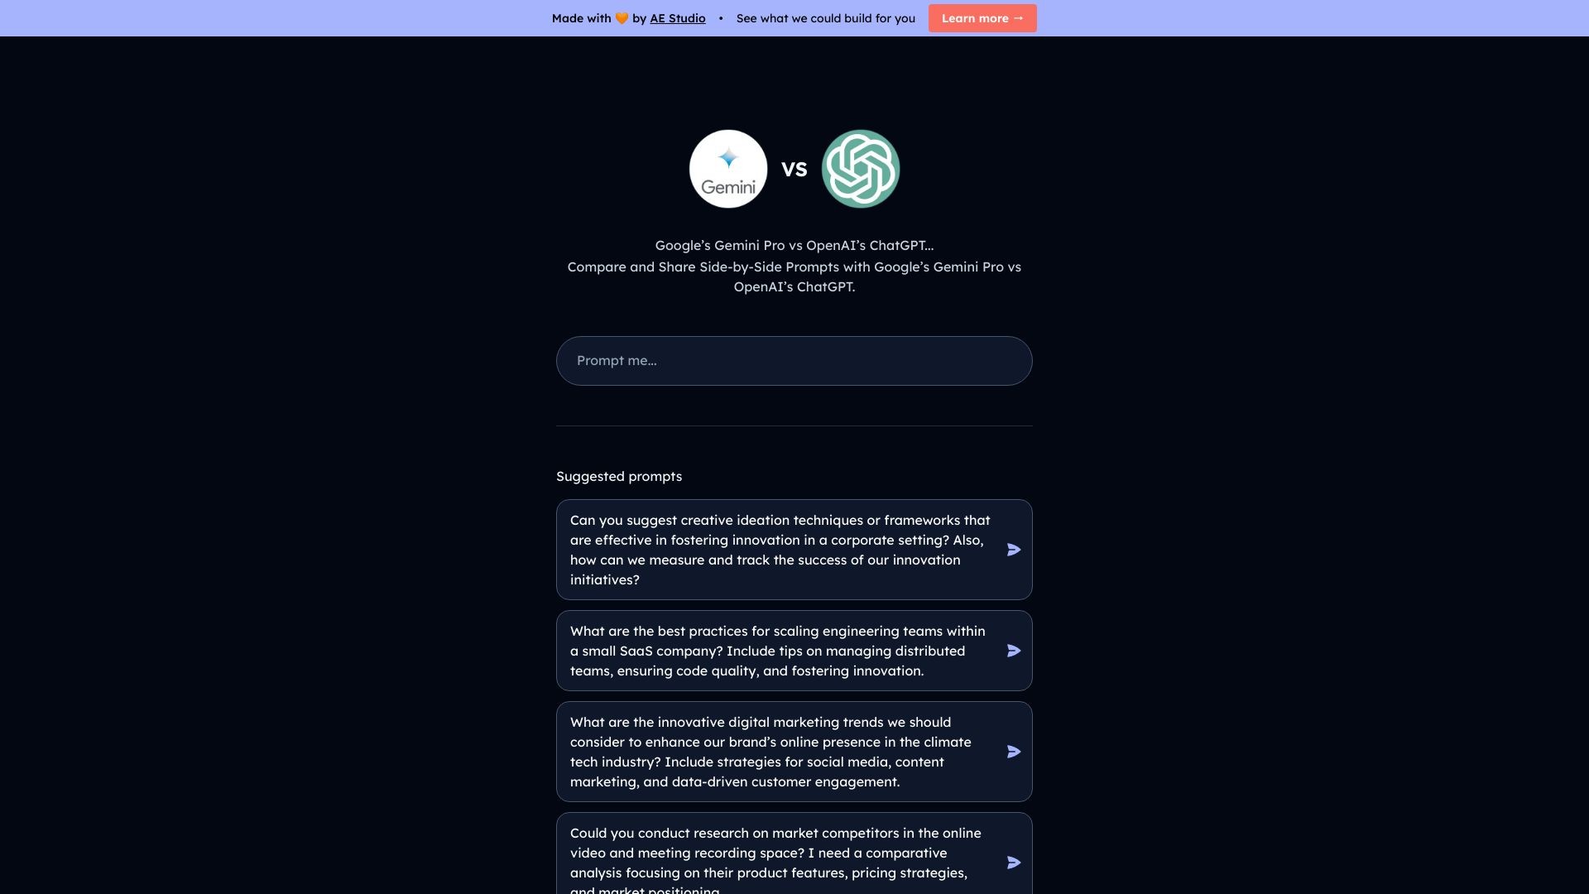Click the arrow on the Learn more button

(x=1018, y=17)
